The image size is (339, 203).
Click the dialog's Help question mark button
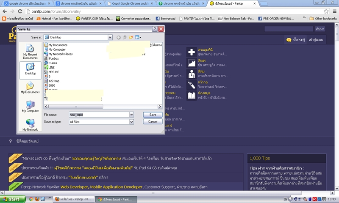[155, 29]
